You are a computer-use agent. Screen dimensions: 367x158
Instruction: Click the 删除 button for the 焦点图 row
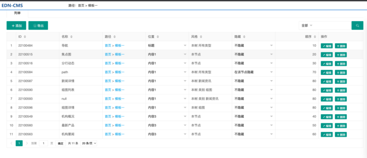[341, 55]
